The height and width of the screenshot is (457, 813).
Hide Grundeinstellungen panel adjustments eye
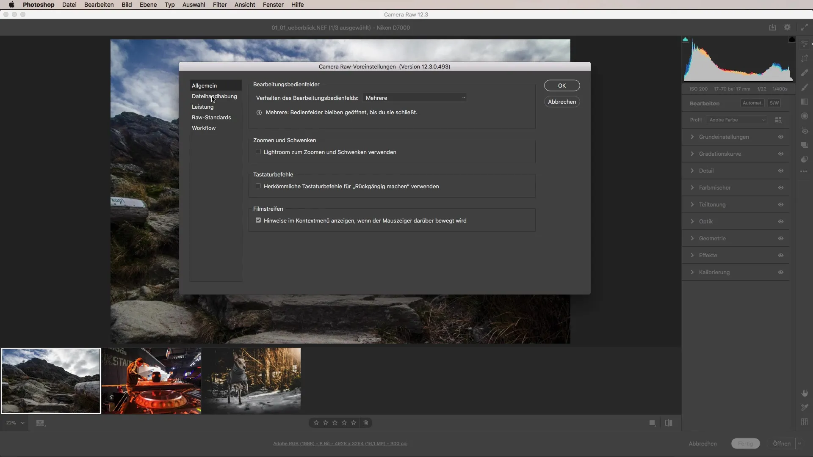(x=781, y=137)
